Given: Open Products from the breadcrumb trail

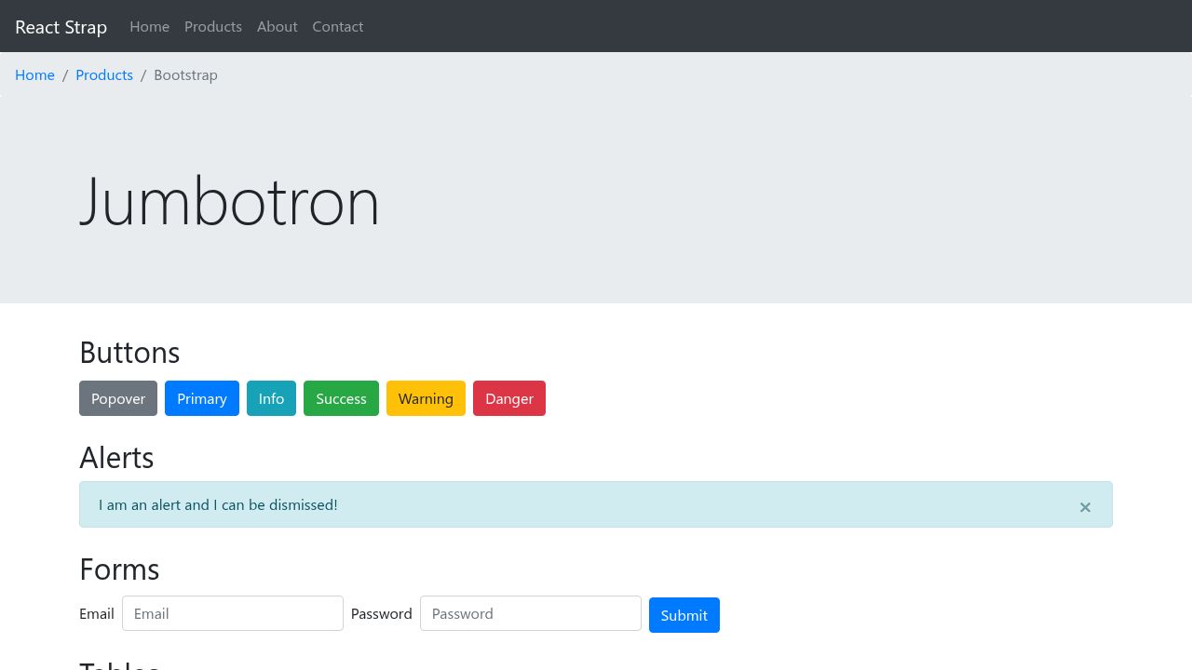Looking at the screenshot, I should [x=104, y=74].
